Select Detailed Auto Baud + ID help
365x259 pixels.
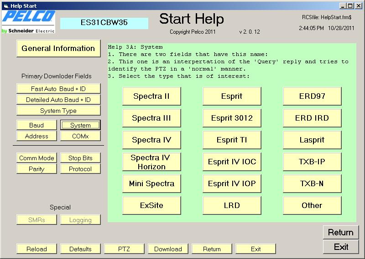pyautogui.click(x=58, y=100)
